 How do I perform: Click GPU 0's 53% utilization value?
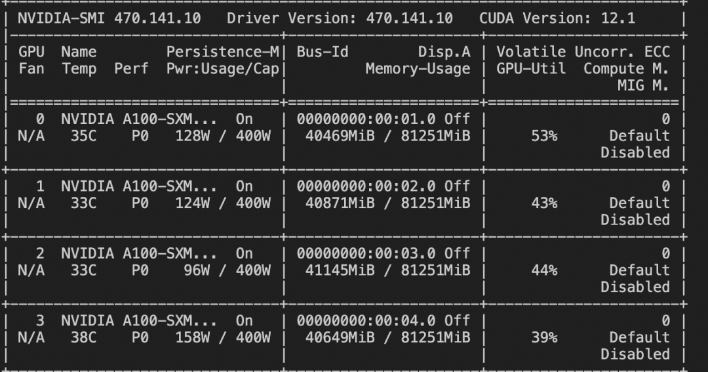click(x=544, y=136)
